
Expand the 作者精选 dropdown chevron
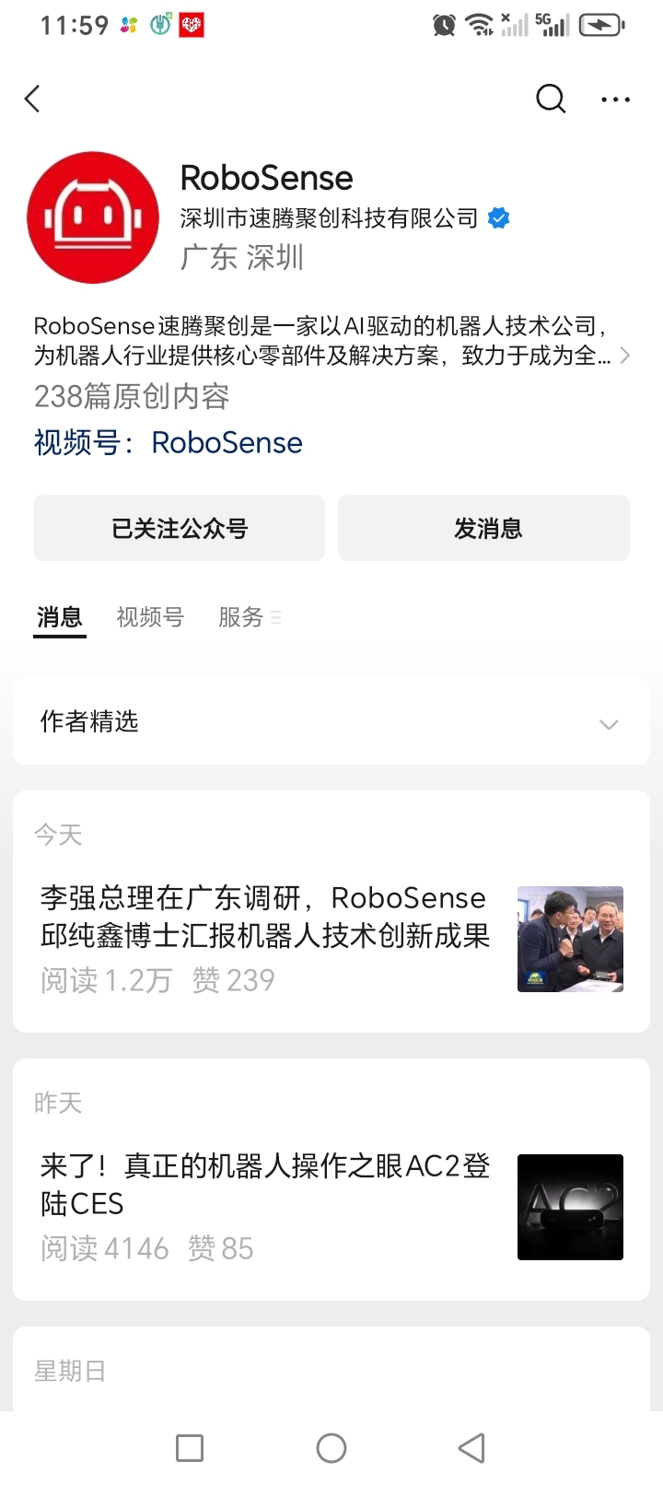pos(609,724)
